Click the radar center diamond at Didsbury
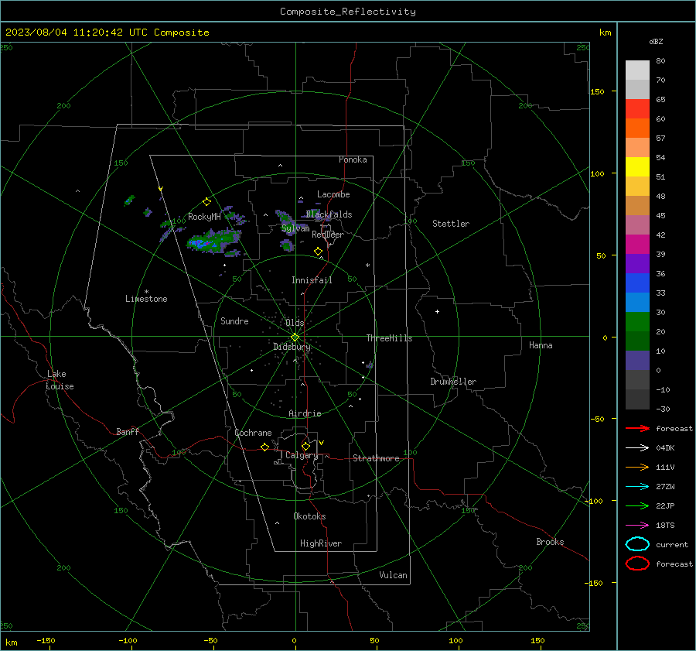 295,337
